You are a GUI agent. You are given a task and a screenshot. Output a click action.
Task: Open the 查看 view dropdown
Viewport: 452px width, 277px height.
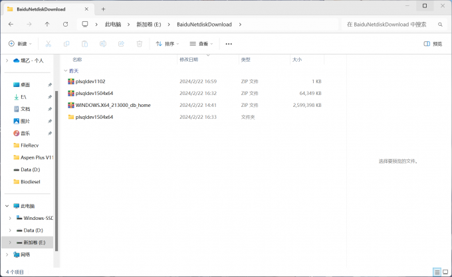click(x=202, y=44)
